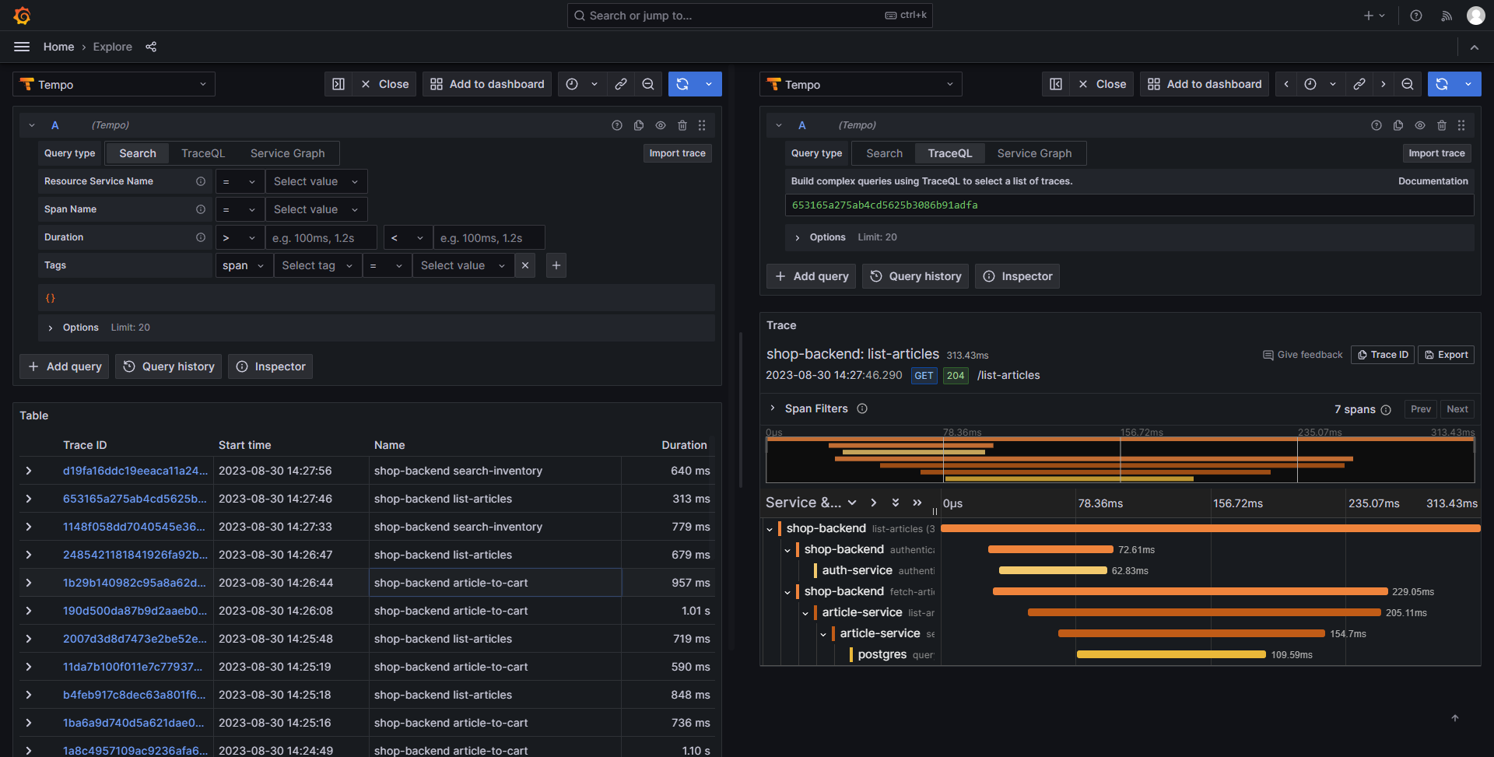Image resolution: width=1494 pixels, height=757 pixels.
Task: Collapse the postgres parent article-service span
Action: click(x=823, y=633)
